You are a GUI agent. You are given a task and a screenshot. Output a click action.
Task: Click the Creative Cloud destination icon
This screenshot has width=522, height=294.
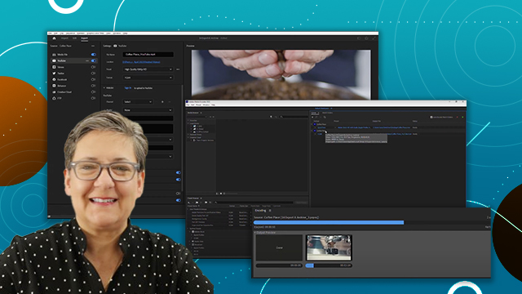pos(54,92)
